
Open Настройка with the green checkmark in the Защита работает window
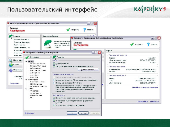click(73, 30)
